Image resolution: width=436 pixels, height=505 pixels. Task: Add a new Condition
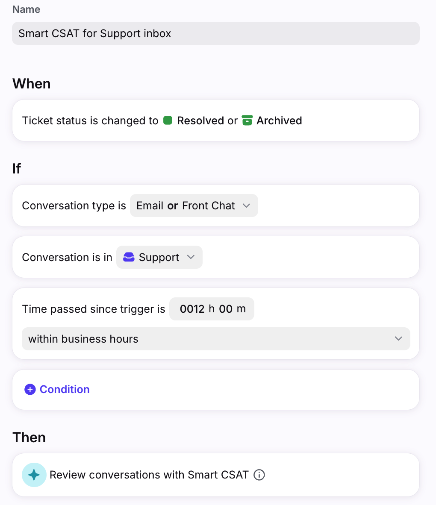coord(64,389)
